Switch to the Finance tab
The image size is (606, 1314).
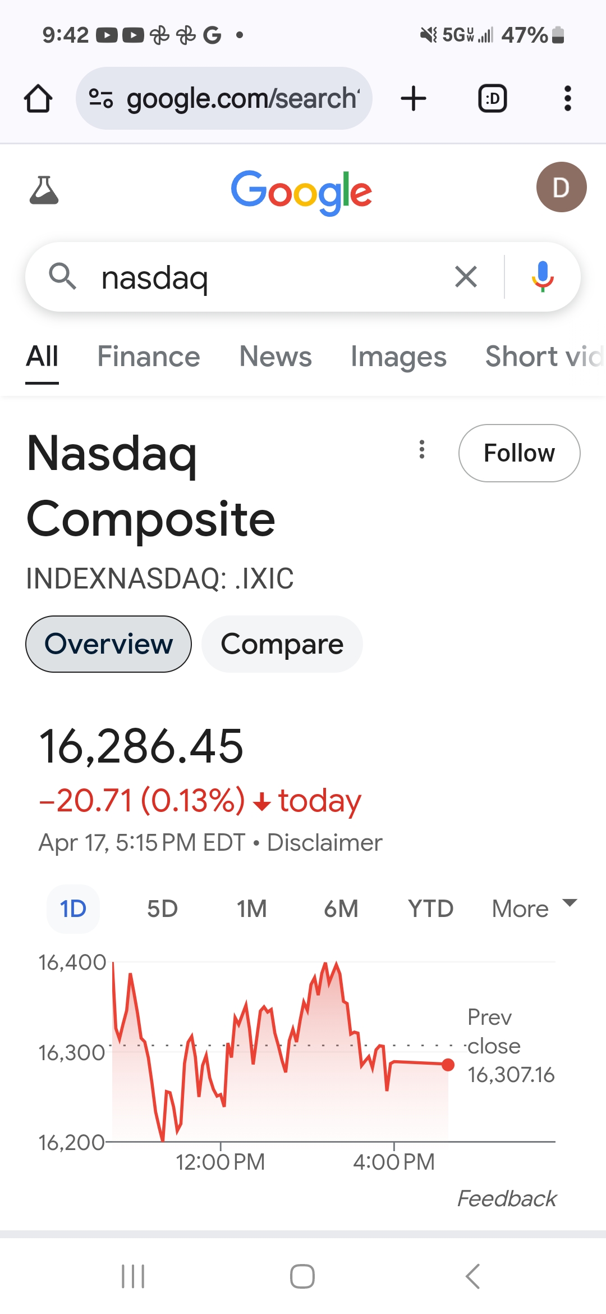pyautogui.click(x=148, y=357)
